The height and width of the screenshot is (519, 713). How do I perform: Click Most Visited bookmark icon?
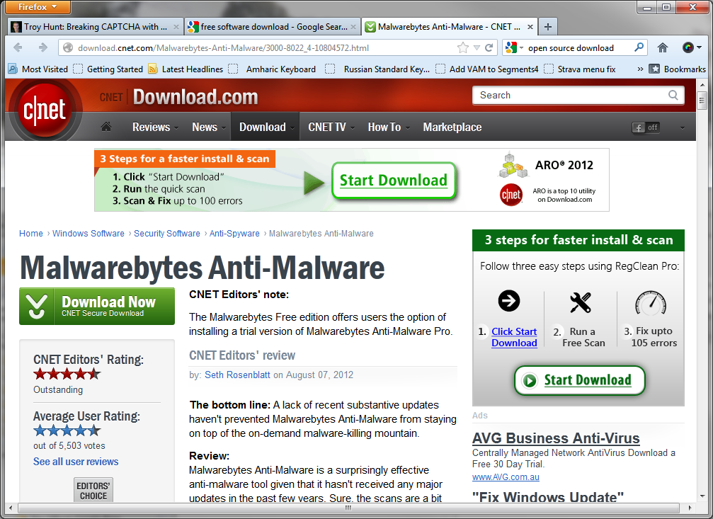13,69
